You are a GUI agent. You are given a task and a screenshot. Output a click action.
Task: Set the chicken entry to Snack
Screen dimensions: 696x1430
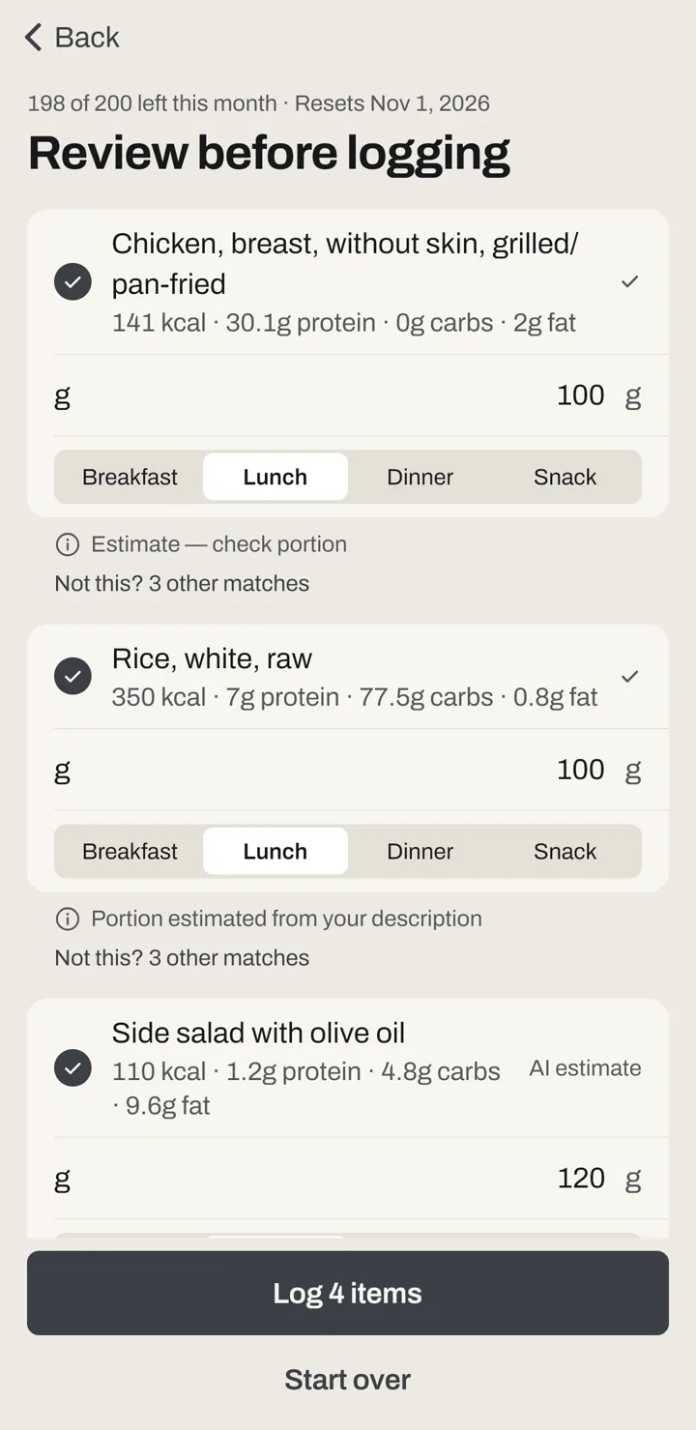565,477
